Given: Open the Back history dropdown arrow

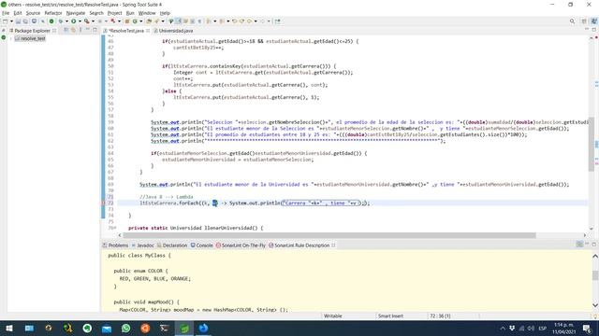Looking at the screenshot, I should coord(256,21).
